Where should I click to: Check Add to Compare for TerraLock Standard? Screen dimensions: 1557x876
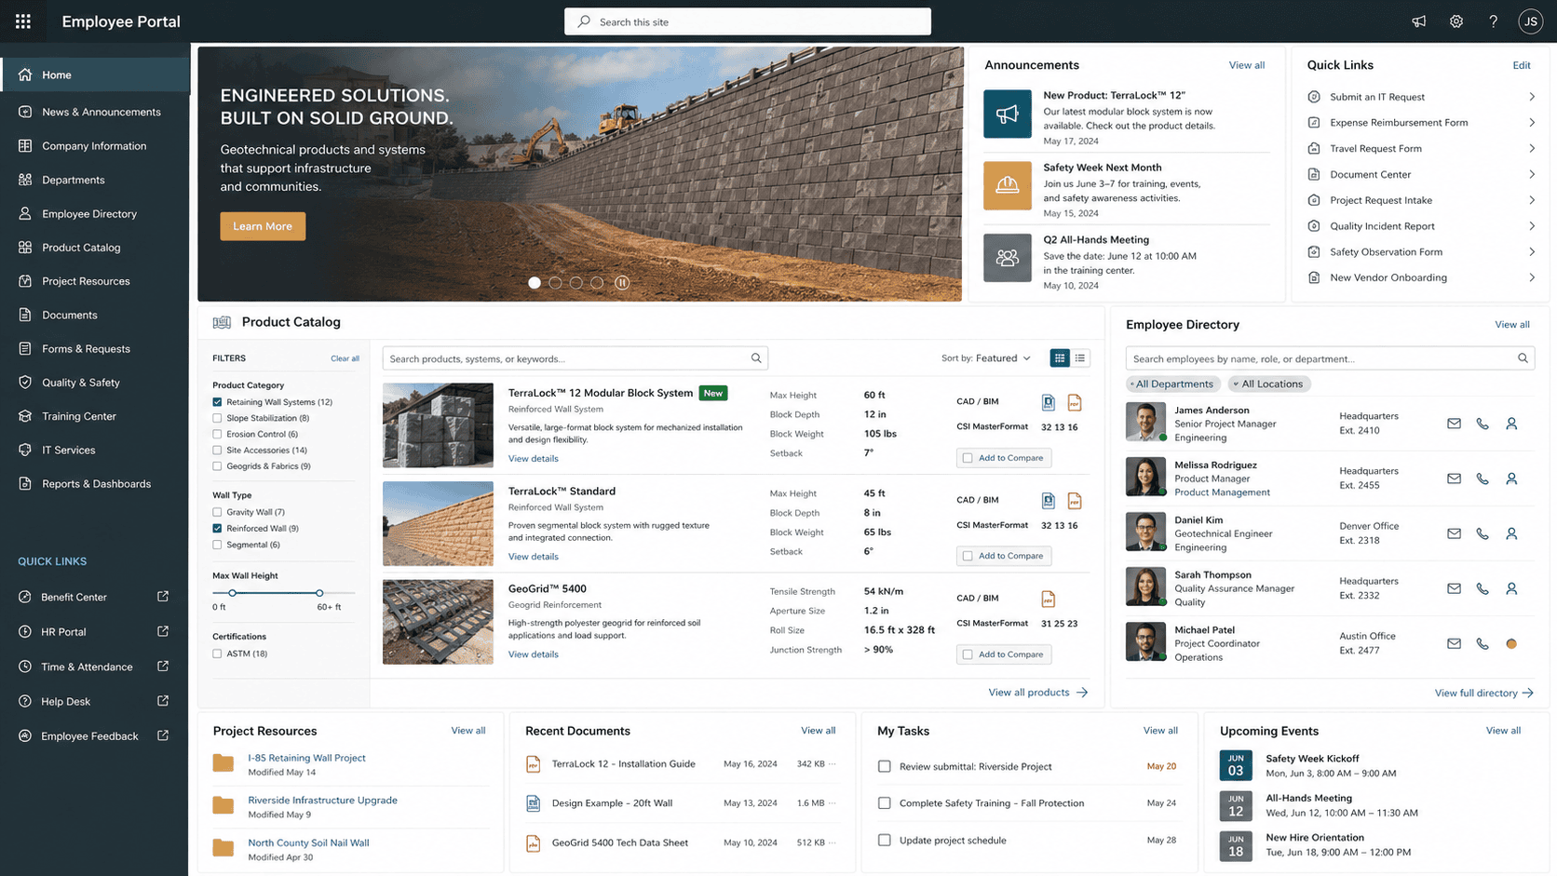(x=968, y=556)
